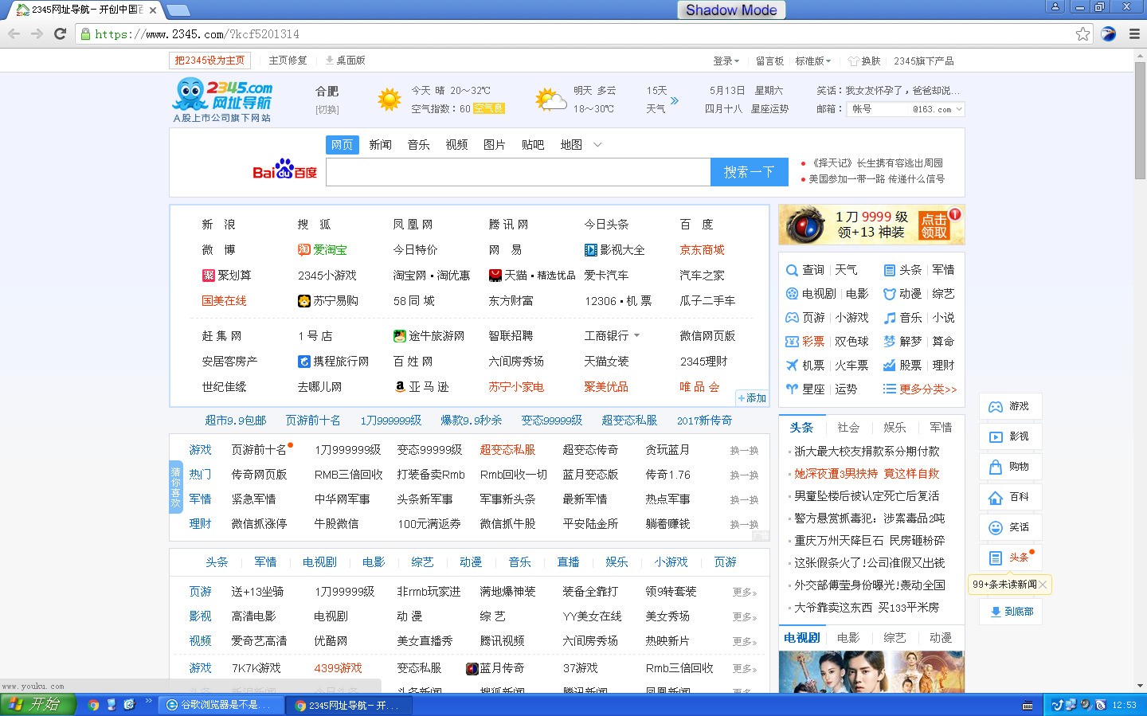This screenshot has height=716, width=1147.
Task: Click the 合肥 city 切换 link
Action: (x=327, y=110)
